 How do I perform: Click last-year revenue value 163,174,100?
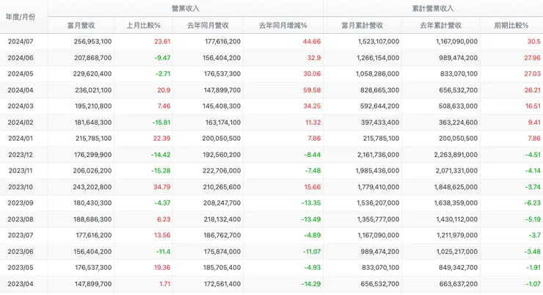point(222,123)
